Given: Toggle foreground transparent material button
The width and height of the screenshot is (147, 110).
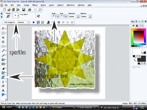Looking at the screenshot, I should point(140,56).
